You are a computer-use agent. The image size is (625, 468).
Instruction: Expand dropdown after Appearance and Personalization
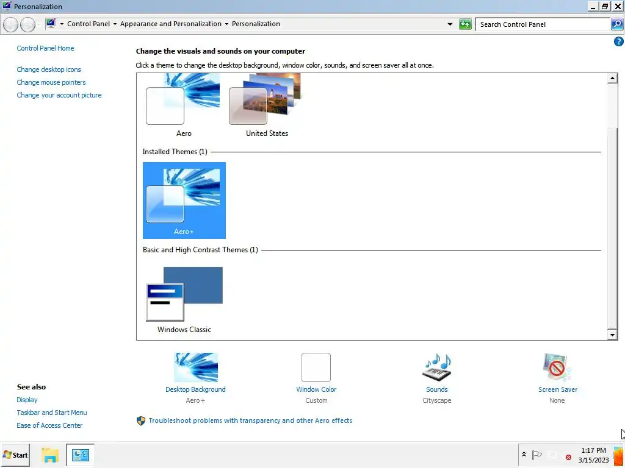click(x=226, y=24)
